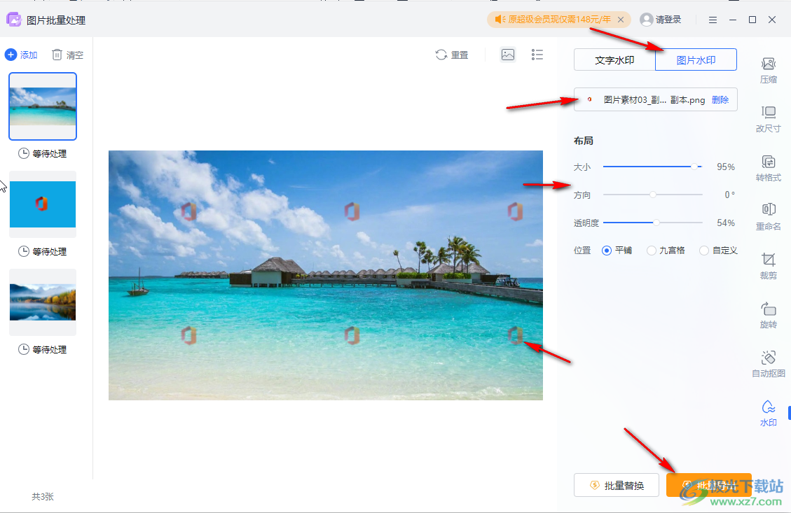Open the 改尺寸 resize tool
This screenshot has height=513, width=791.
pos(769,120)
